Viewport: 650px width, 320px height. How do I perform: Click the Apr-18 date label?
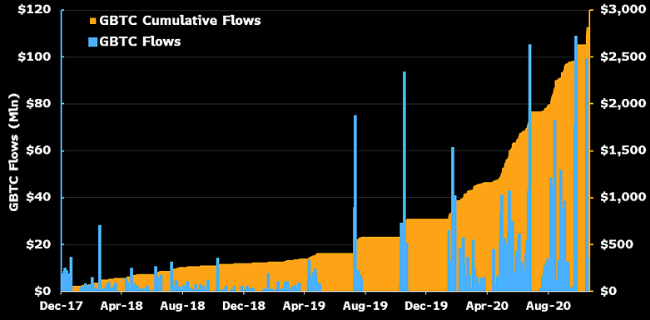(122, 307)
